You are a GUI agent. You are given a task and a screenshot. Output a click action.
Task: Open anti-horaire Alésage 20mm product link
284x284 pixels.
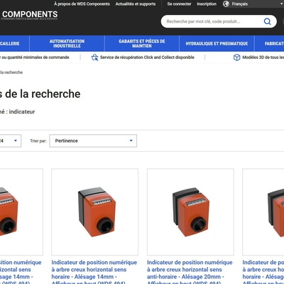pos(190,273)
